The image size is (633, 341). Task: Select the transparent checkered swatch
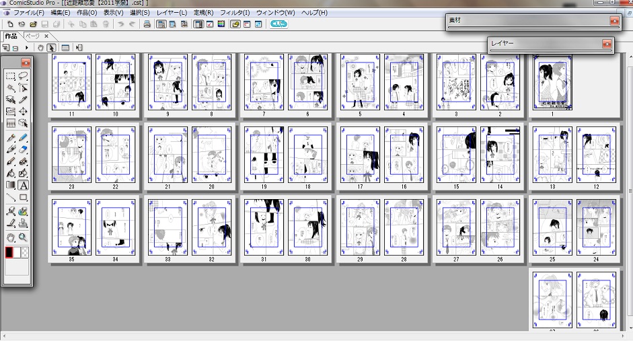(25, 253)
